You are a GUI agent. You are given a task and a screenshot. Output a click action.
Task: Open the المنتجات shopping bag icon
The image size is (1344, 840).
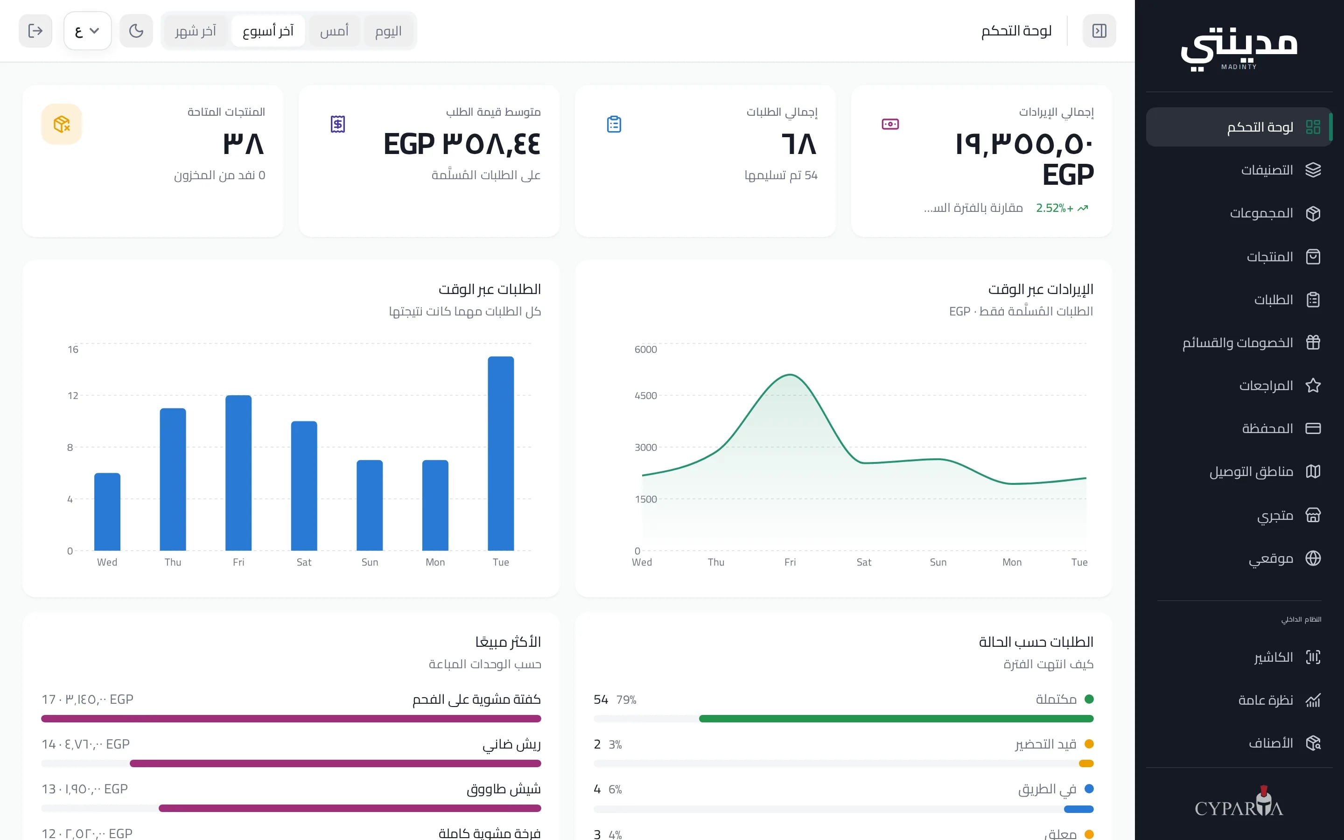[1312, 257]
